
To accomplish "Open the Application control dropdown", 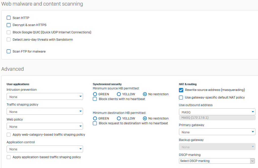I will click(x=45, y=149).
